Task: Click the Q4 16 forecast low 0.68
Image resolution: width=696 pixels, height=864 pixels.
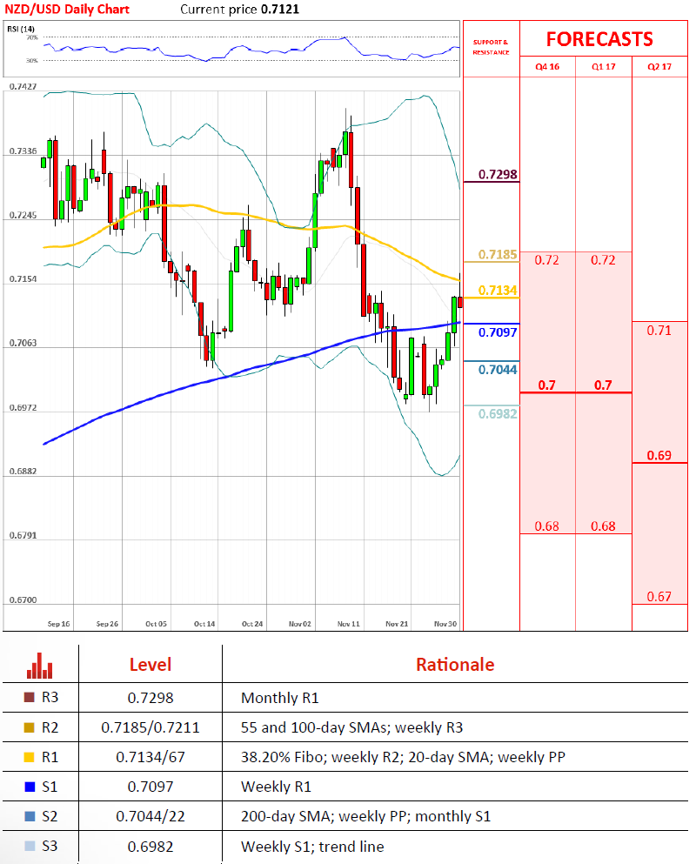Action: (x=547, y=526)
